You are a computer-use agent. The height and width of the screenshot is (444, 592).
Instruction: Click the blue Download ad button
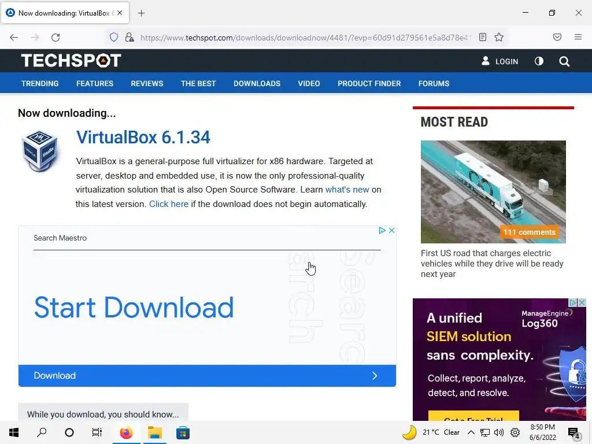click(207, 376)
